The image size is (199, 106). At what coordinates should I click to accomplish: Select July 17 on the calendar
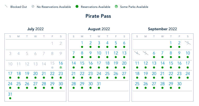pos(10,74)
